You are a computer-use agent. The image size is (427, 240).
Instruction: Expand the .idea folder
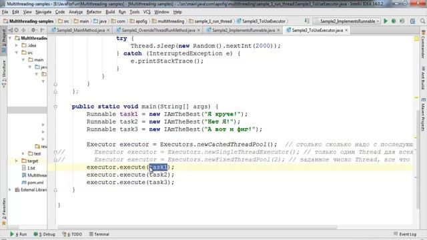coord(17,45)
